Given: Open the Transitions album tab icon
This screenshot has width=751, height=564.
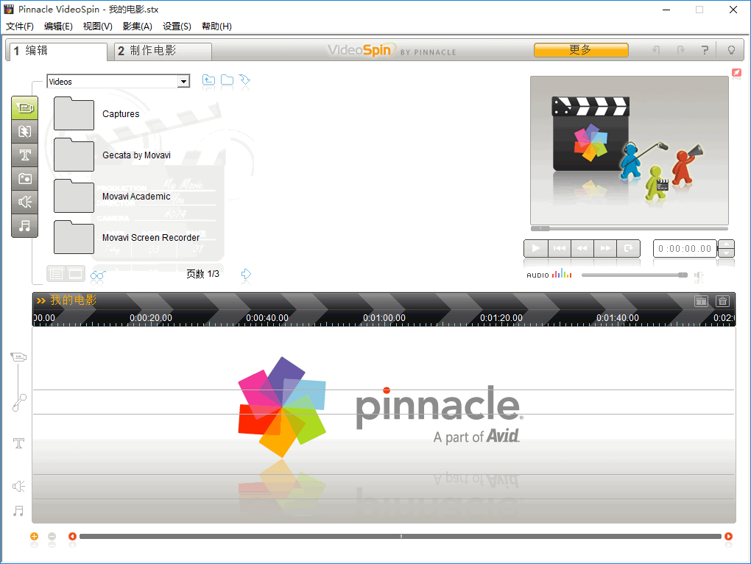Looking at the screenshot, I should [x=25, y=131].
